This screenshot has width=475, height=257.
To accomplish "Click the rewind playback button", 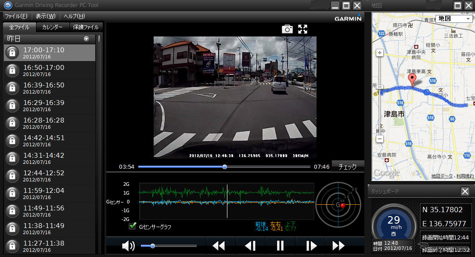I will tap(218, 246).
